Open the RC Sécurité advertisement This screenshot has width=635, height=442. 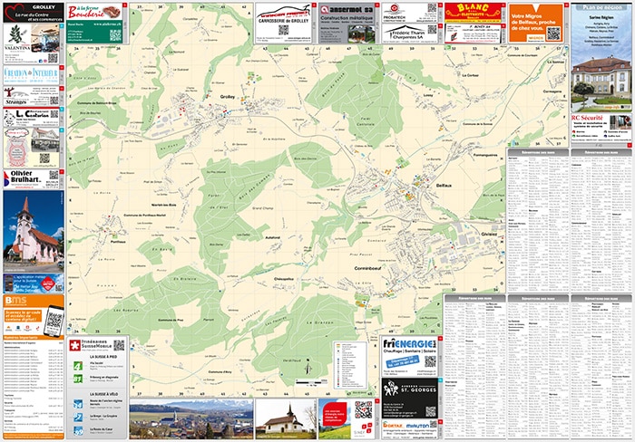pyautogui.click(x=601, y=128)
